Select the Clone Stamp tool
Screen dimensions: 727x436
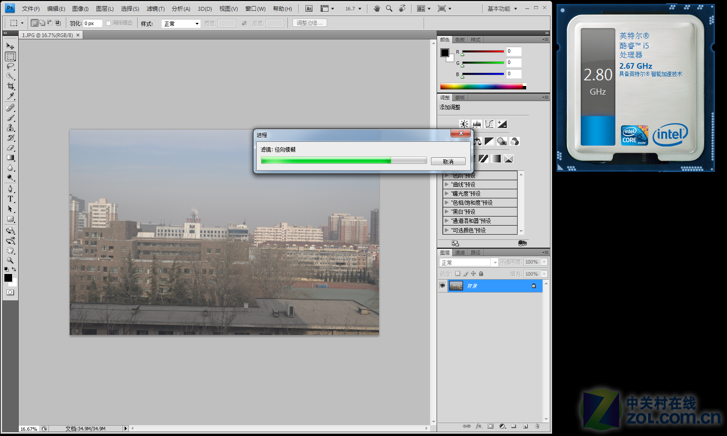(10, 128)
